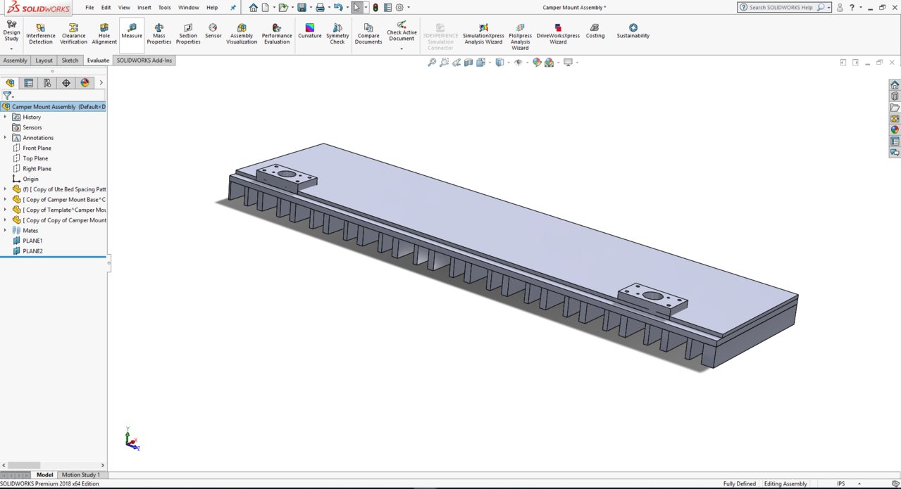Open the Design Study dropdown arrow
Viewport: 901px width, 489px height.
click(11, 49)
